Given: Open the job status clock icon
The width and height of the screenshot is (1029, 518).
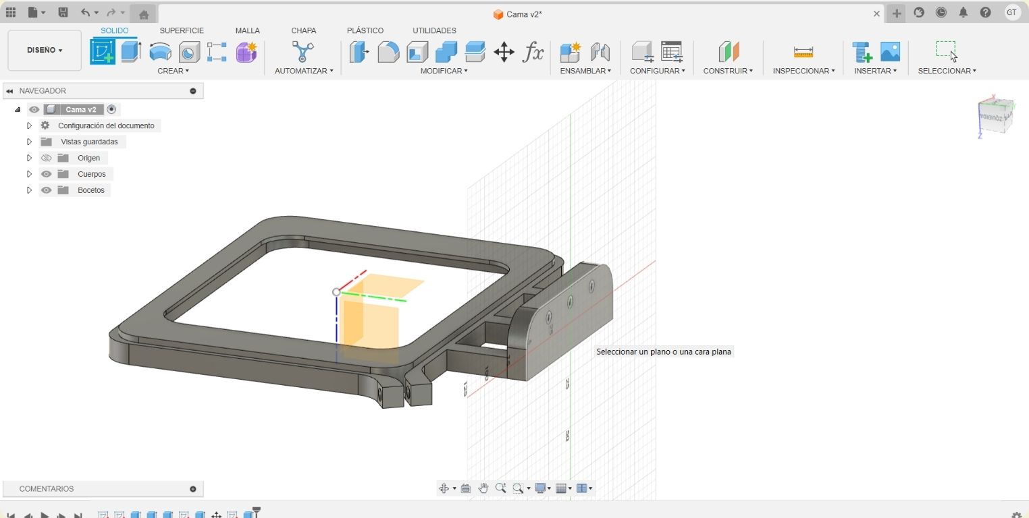Looking at the screenshot, I should pyautogui.click(x=941, y=12).
